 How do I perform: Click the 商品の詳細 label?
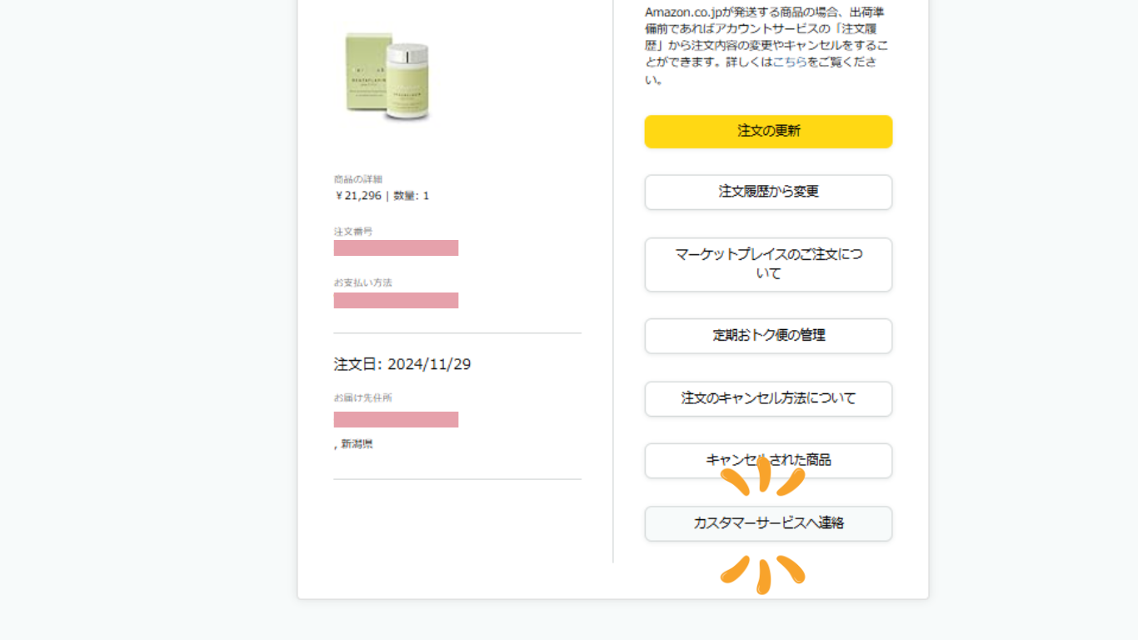pyautogui.click(x=358, y=179)
